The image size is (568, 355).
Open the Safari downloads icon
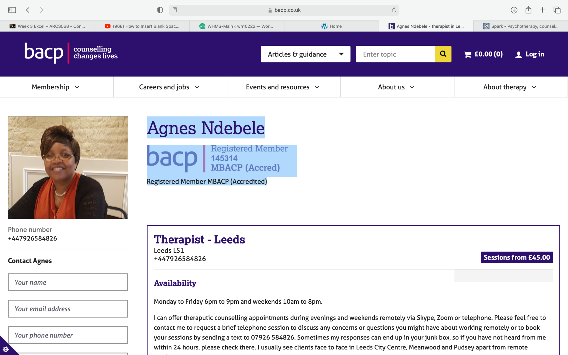pos(514,10)
